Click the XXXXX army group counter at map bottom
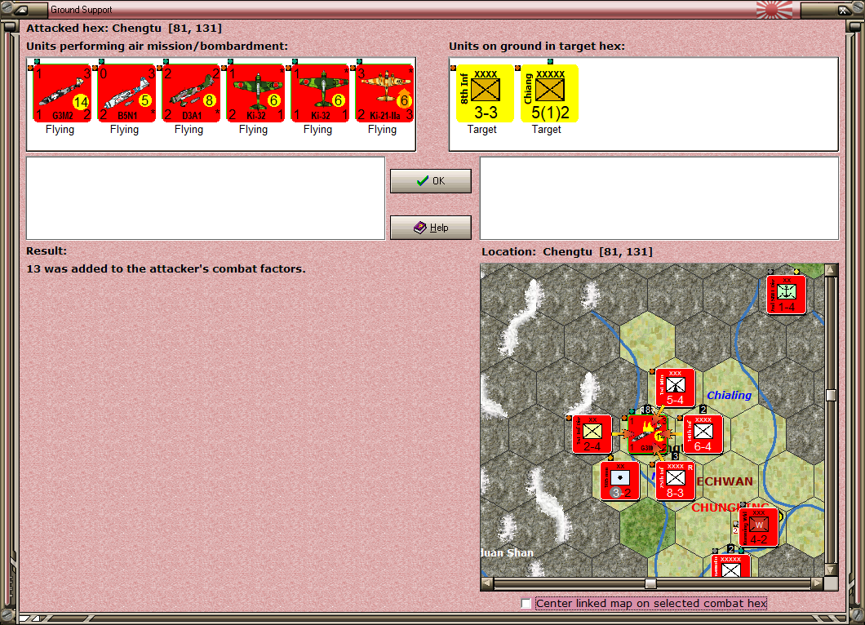865x625 pixels. [x=731, y=566]
